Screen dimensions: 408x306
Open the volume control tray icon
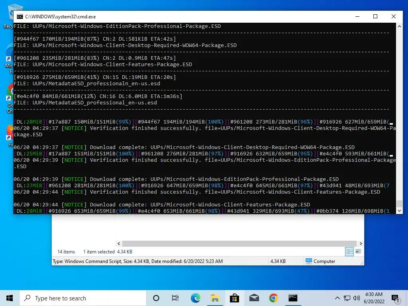[x=357, y=298]
